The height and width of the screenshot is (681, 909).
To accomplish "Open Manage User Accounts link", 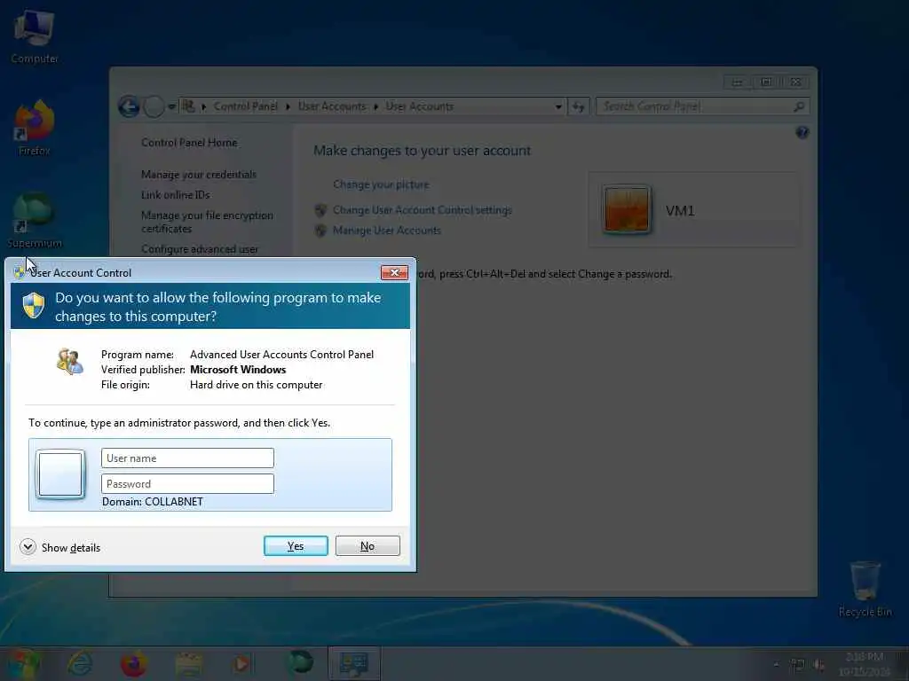I will pos(387,230).
